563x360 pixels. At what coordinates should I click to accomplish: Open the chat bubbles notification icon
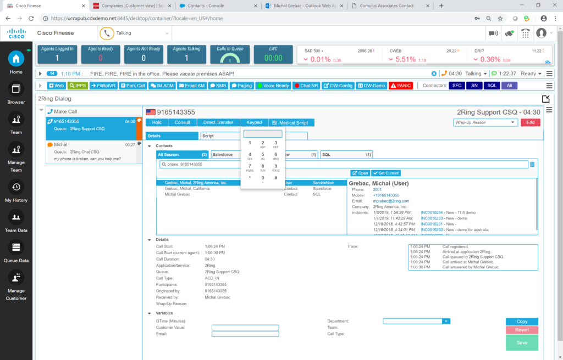tap(509, 33)
